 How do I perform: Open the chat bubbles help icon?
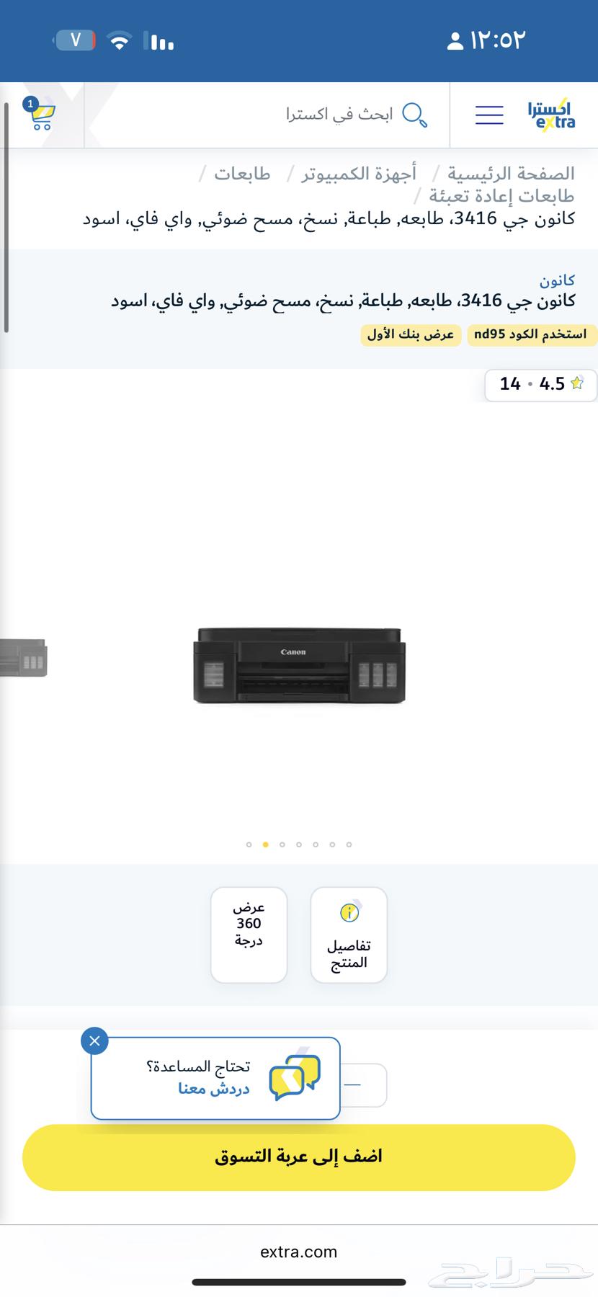295,1077
